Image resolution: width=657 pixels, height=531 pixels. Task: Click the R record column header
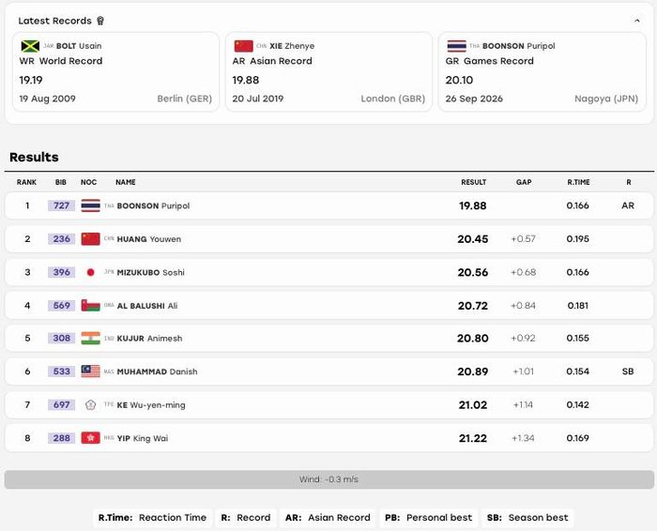(629, 182)
